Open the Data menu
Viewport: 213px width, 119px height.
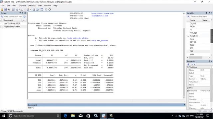14,6
